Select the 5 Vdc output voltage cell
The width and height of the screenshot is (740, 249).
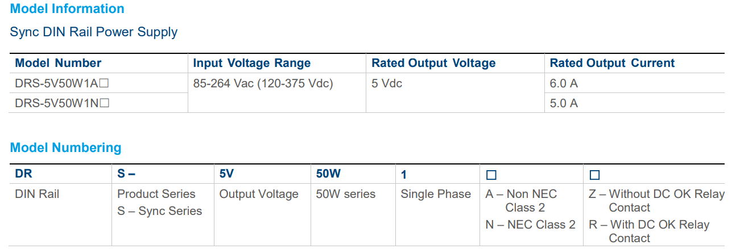pyautogui.click(x=387, y=83)
